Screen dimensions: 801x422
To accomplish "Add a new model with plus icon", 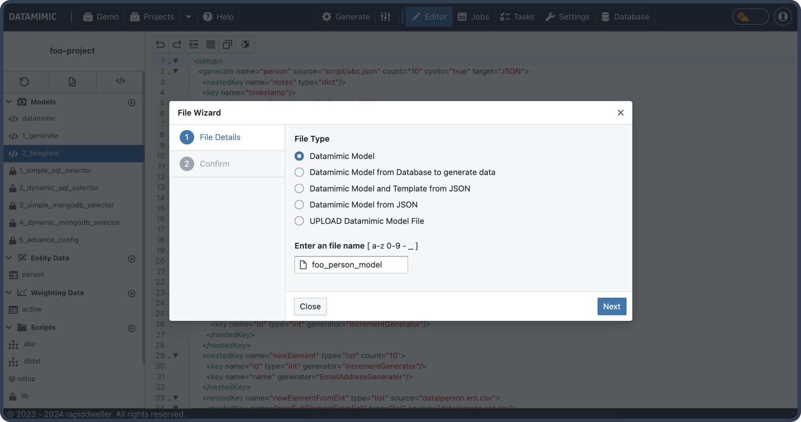I will click(132, 102).
